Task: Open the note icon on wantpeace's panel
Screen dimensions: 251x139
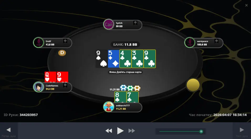Action: tap(217, 41)
